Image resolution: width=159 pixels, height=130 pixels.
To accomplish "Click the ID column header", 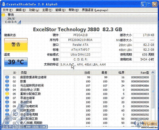I will pyautogui.click(x=14, y=73).
